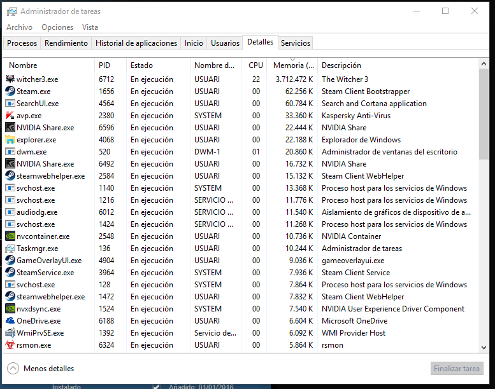Select Administrador de tareas description cell
This screenshot has width=495, height=389.
[361, 248]
